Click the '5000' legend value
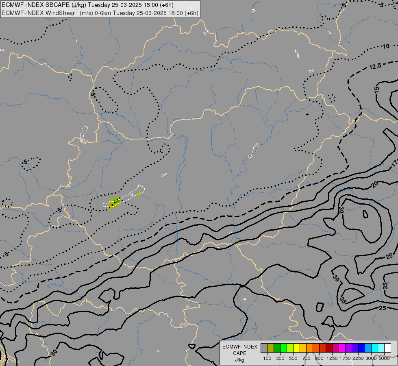 click(x=384, y=358)
